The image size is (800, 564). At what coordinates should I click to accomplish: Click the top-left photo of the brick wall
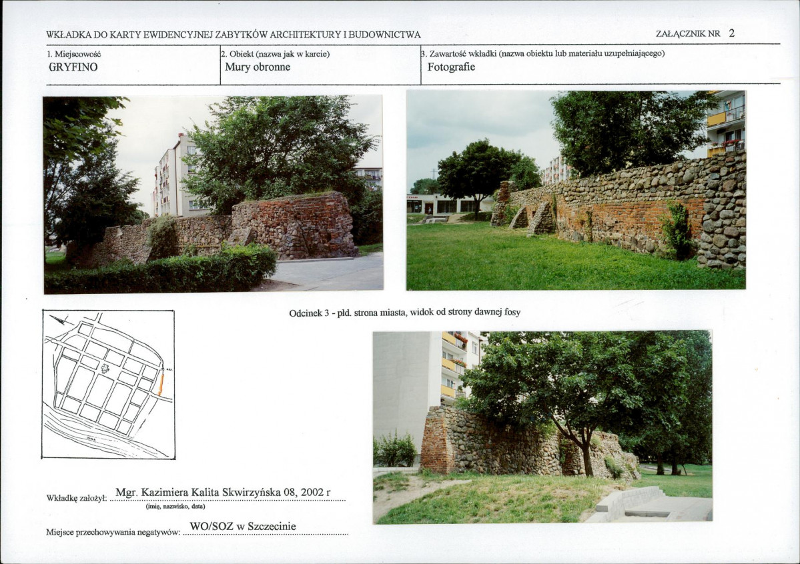pos(214,194)
